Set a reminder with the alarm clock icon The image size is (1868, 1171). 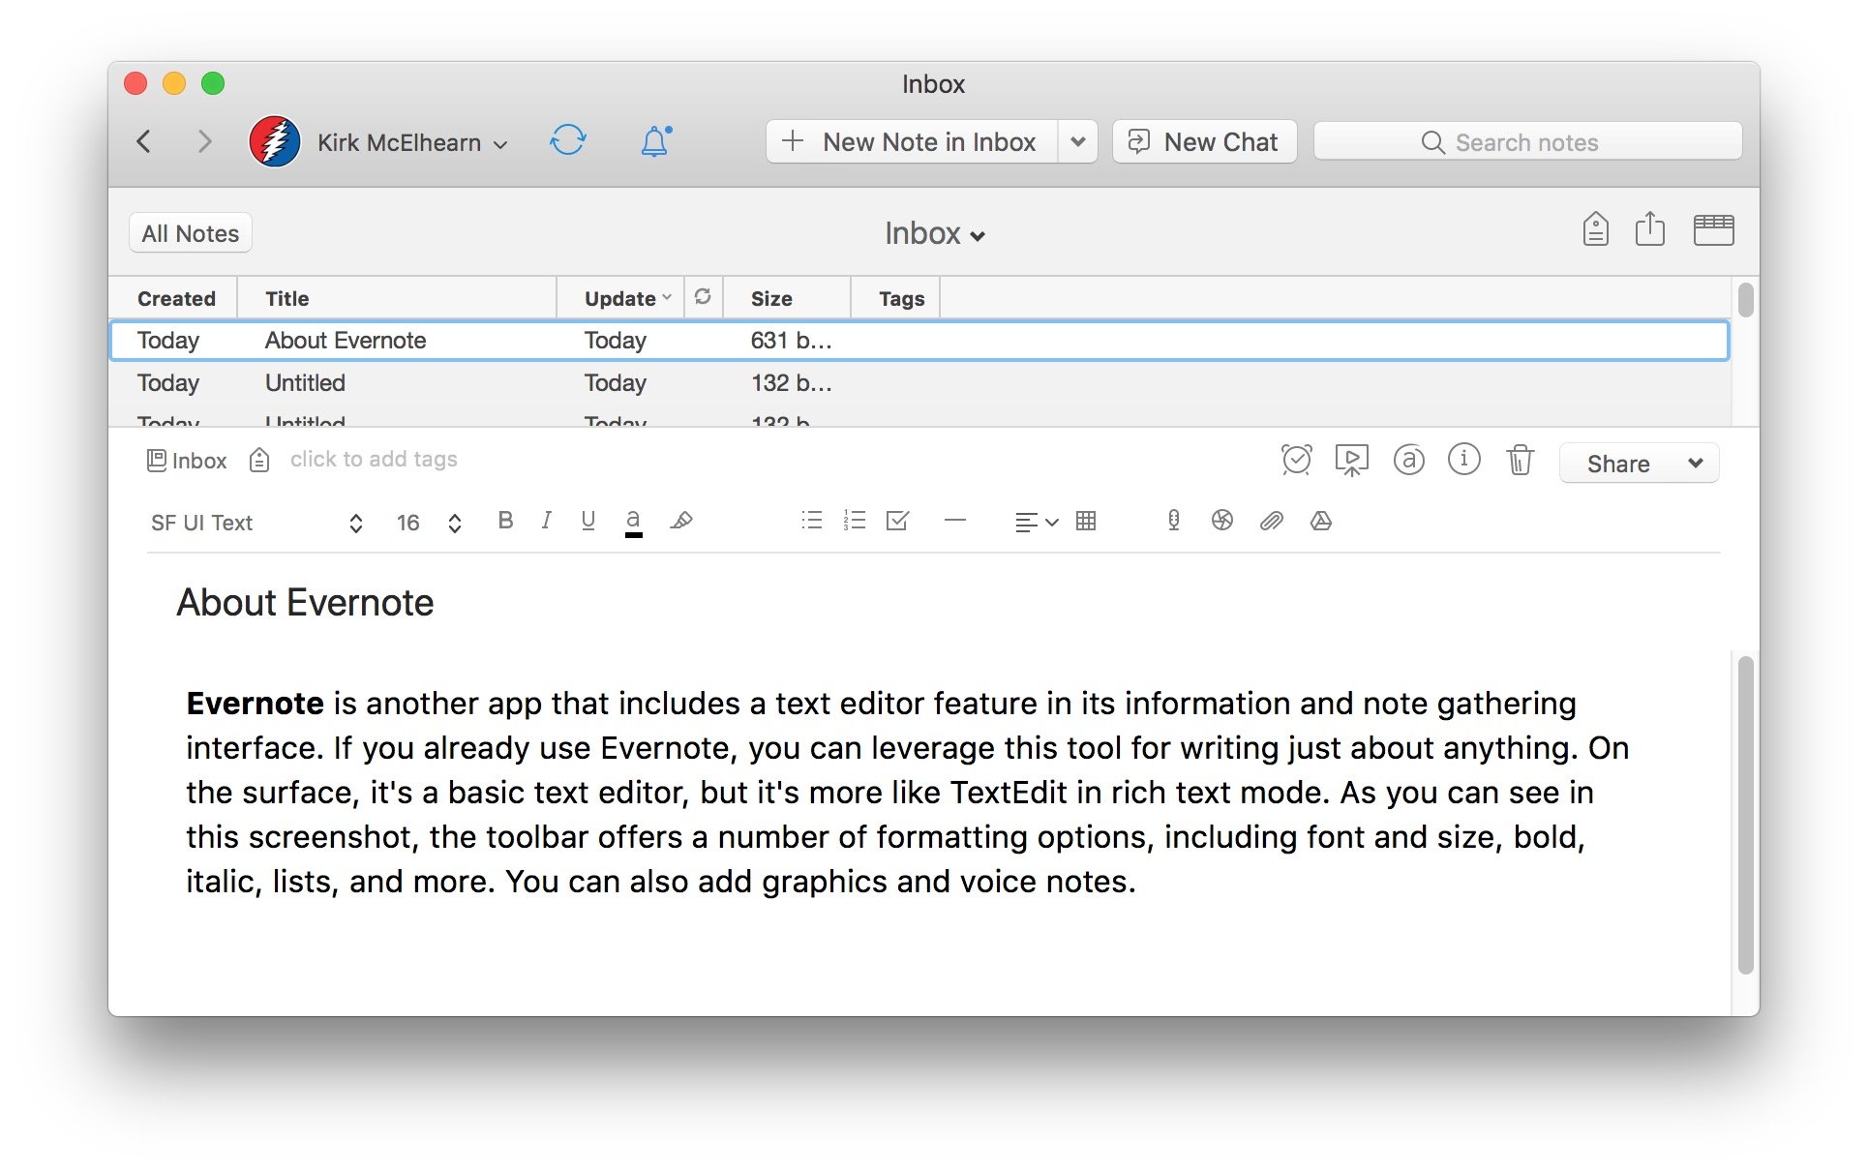pyautogui.click(x=1296, y=460)
